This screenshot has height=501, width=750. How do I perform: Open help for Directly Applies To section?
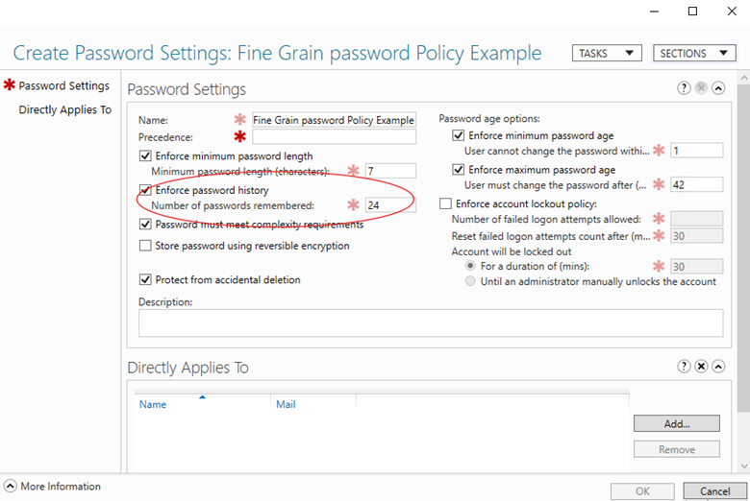pyautogui.click(x=684, y=367)
